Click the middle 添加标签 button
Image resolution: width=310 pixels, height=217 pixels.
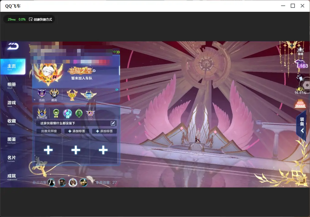[76, 131]
